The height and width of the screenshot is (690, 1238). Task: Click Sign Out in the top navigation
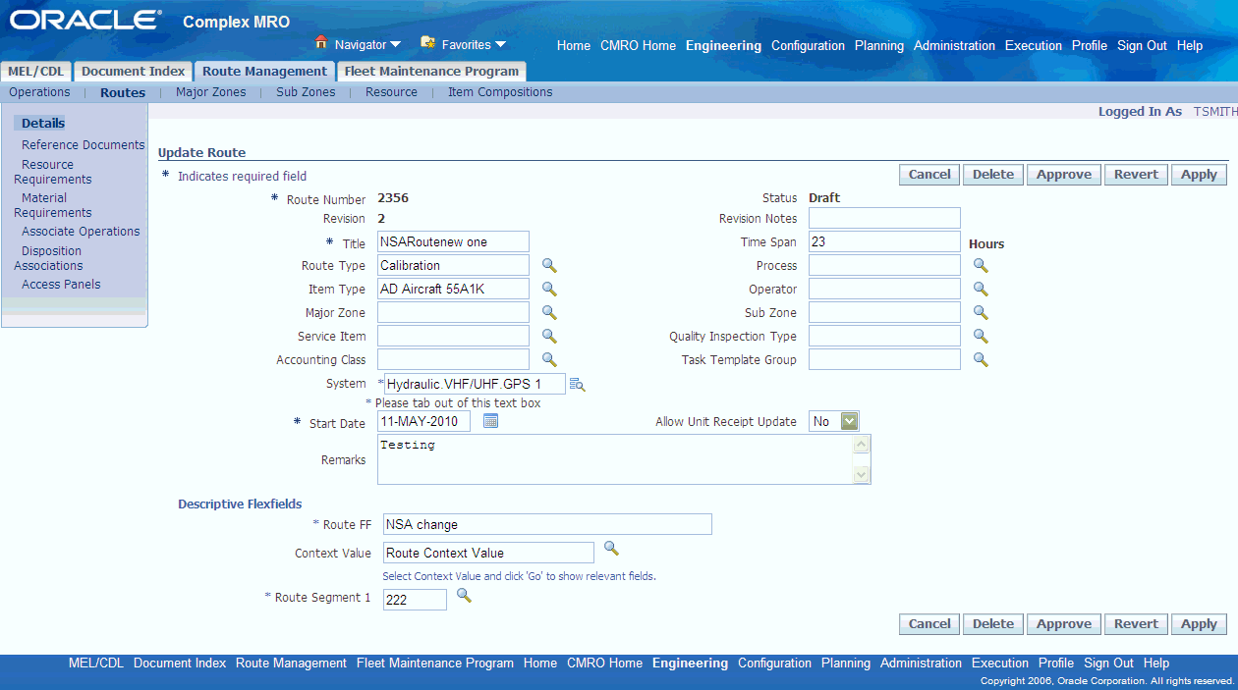point(1142,46)
